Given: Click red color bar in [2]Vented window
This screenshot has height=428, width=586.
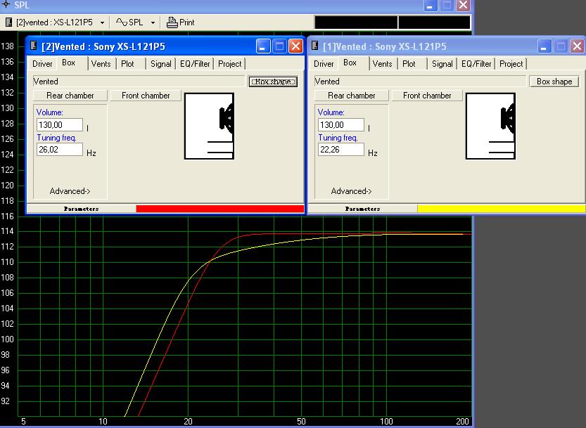Looking at the screenshot, I should click(220, 209).
